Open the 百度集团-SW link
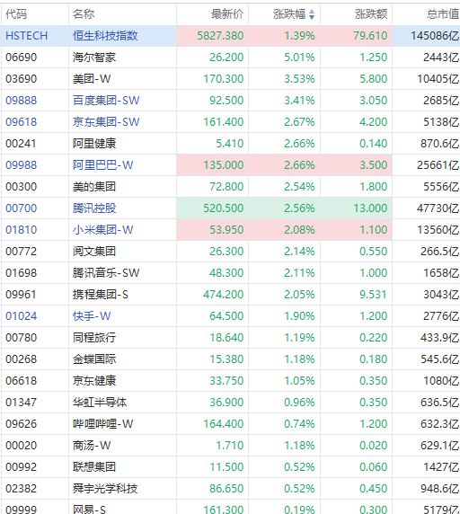Screen dimensions: 460x514 pyautogui.click(x=106, y=101)
